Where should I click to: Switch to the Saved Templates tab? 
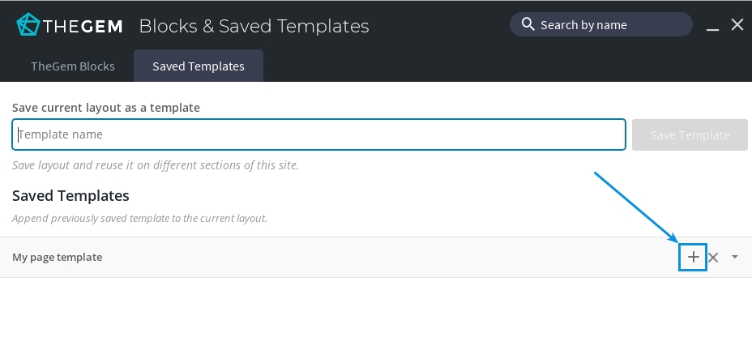(199, 66)
